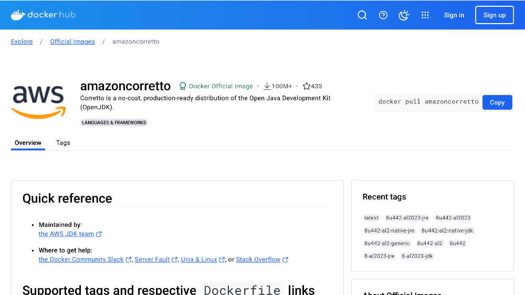Click the download count icon
The height and width of the screenshot is (295, 525).
pos(267,86)
